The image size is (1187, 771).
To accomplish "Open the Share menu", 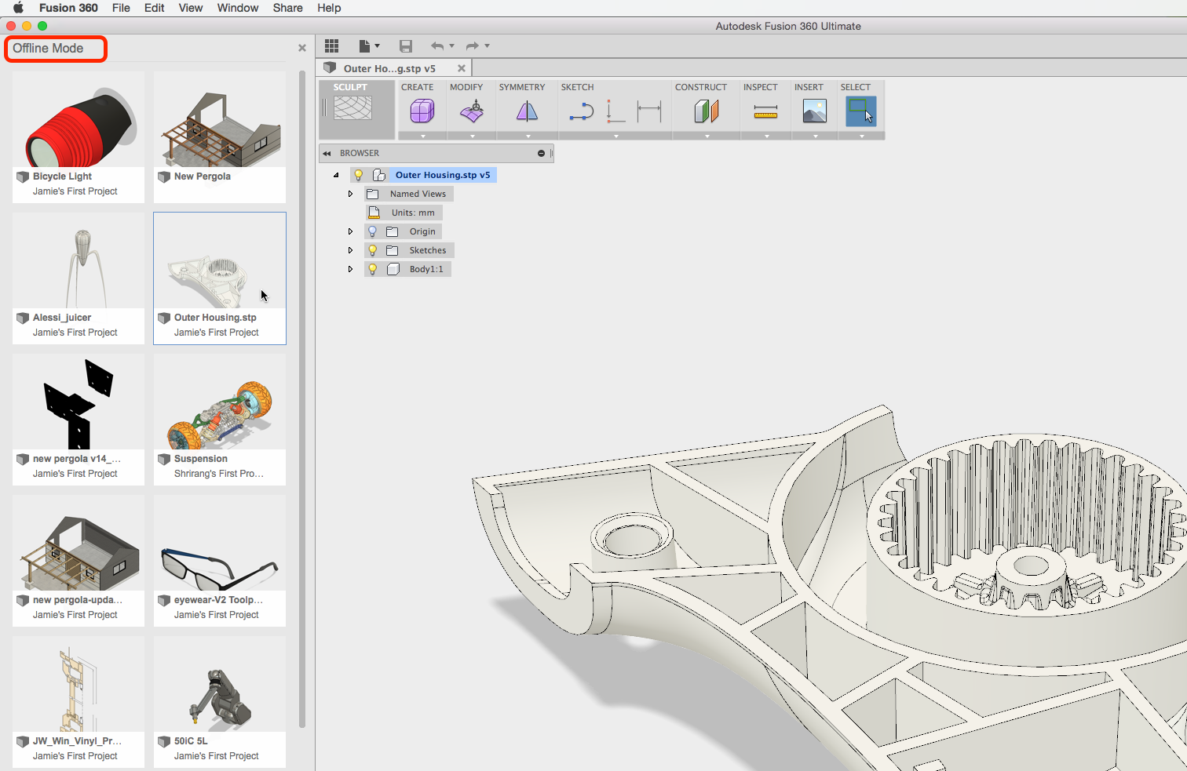I will (288, 8).
